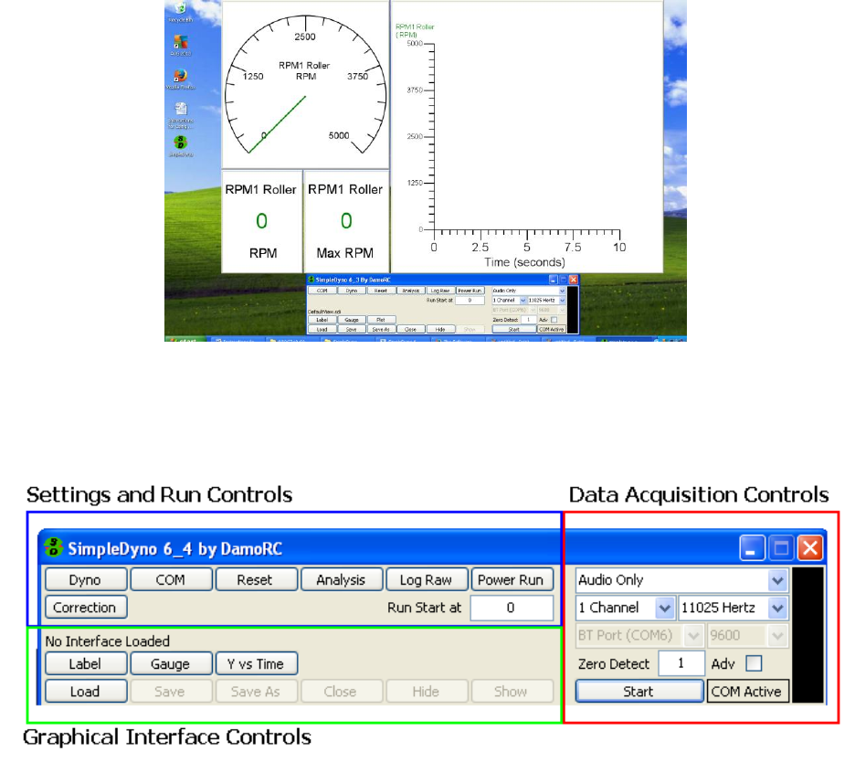Click Reset in the small 6_3 window
The height and width of the screenshot is (762, 855).
(381, 291)
